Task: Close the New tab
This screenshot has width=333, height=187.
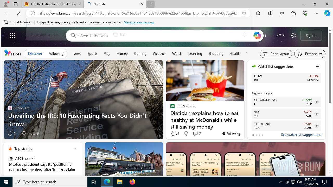Action: [x=142, y=4]
